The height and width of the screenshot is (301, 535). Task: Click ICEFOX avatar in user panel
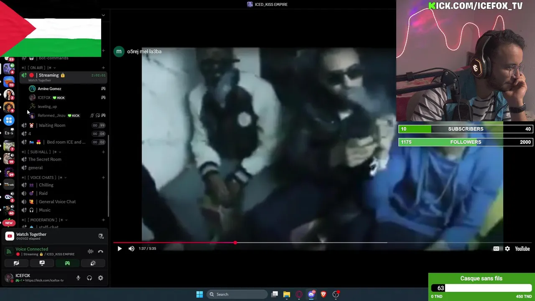pos(9,278)
